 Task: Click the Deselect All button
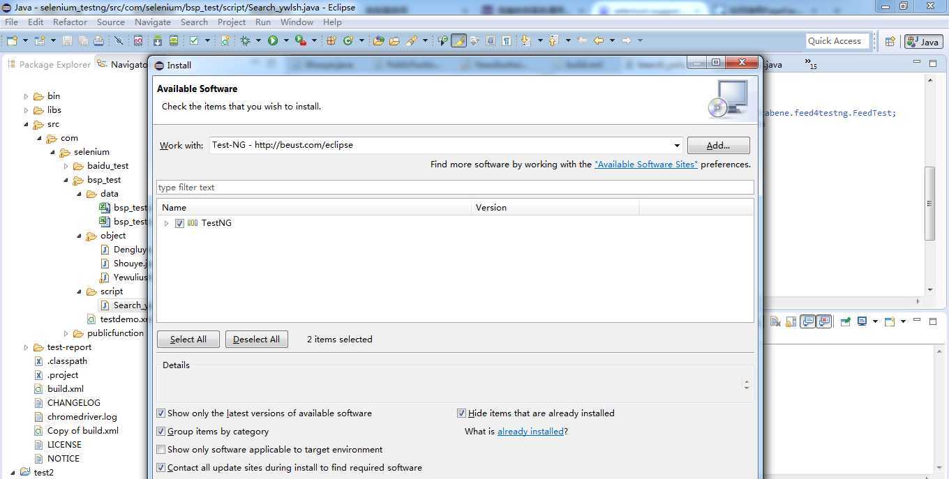[x=256, y=340]
